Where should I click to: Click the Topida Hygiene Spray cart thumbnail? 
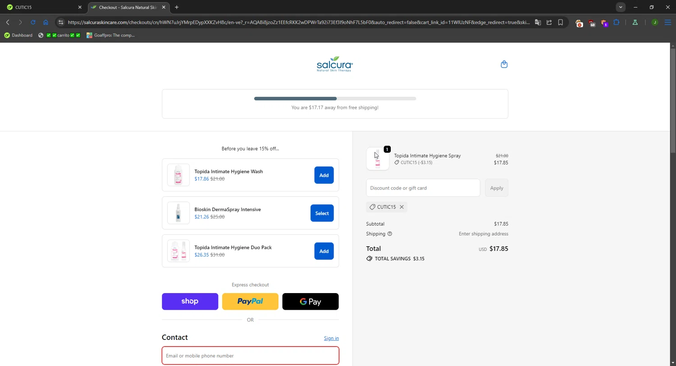(378, 159)
